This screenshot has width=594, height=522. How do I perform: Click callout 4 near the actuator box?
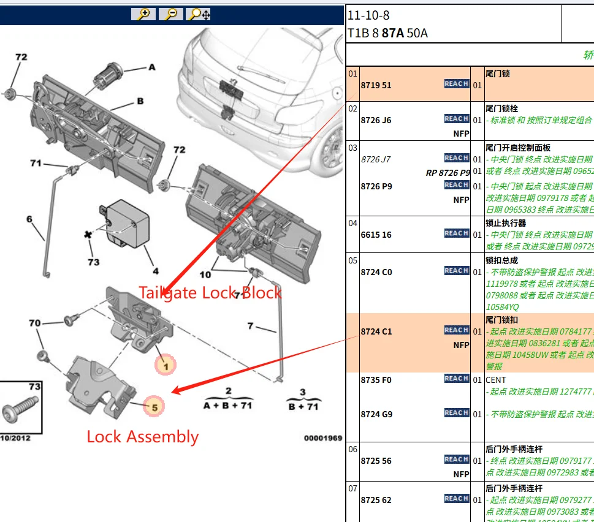click(156, 271)
